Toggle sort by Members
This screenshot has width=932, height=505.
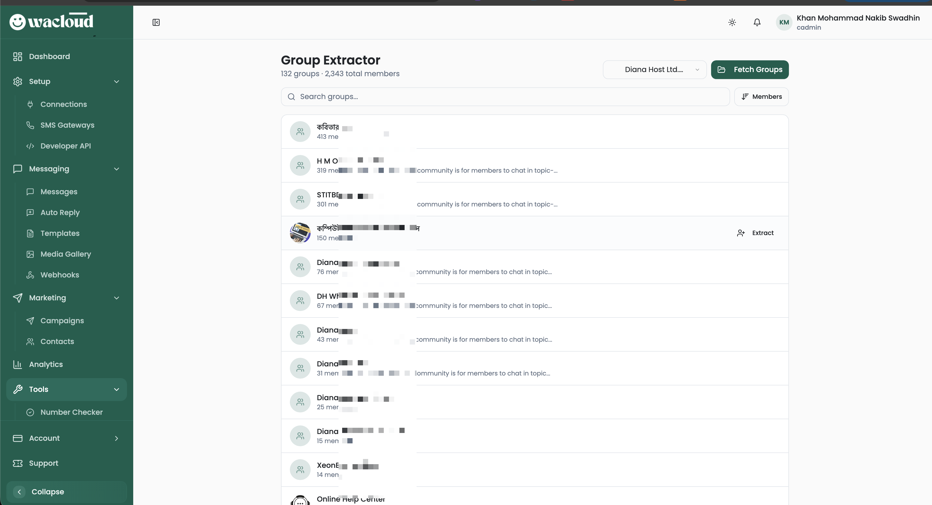(761, 96)
